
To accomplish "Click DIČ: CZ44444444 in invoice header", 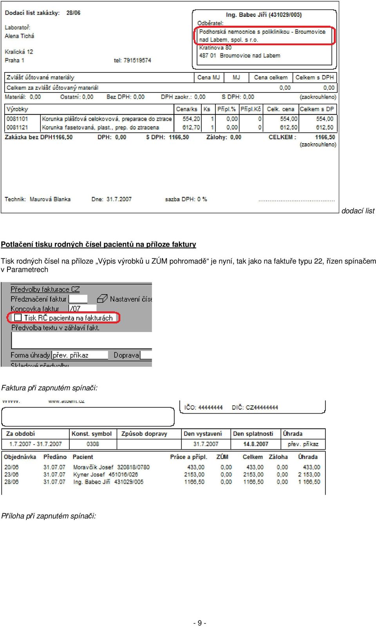I will coord(255,408).
